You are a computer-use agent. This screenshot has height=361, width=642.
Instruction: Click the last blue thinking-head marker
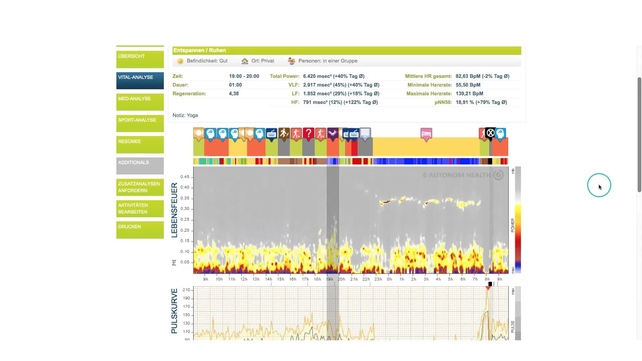pyautogui.click(x=501, y=134)
